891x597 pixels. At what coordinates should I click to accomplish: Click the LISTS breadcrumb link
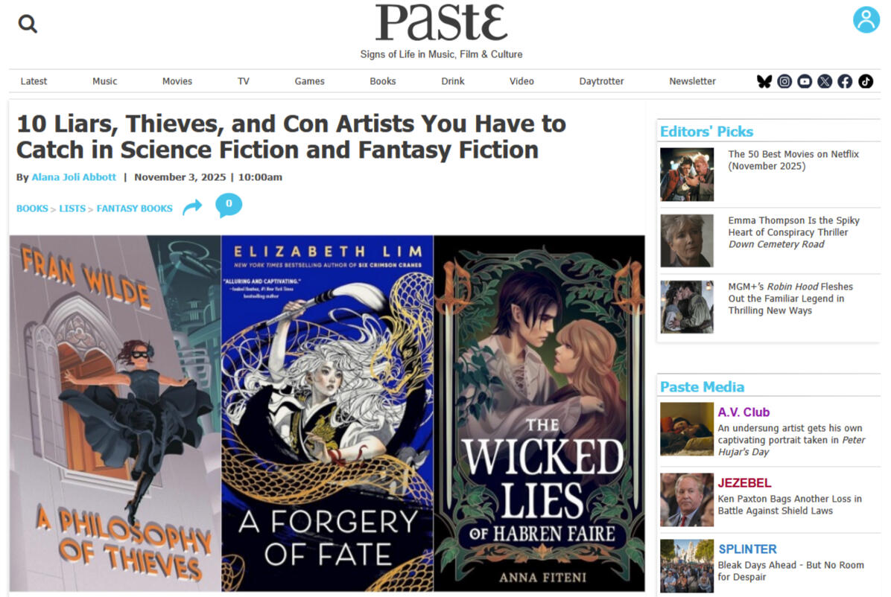point(72,208)
